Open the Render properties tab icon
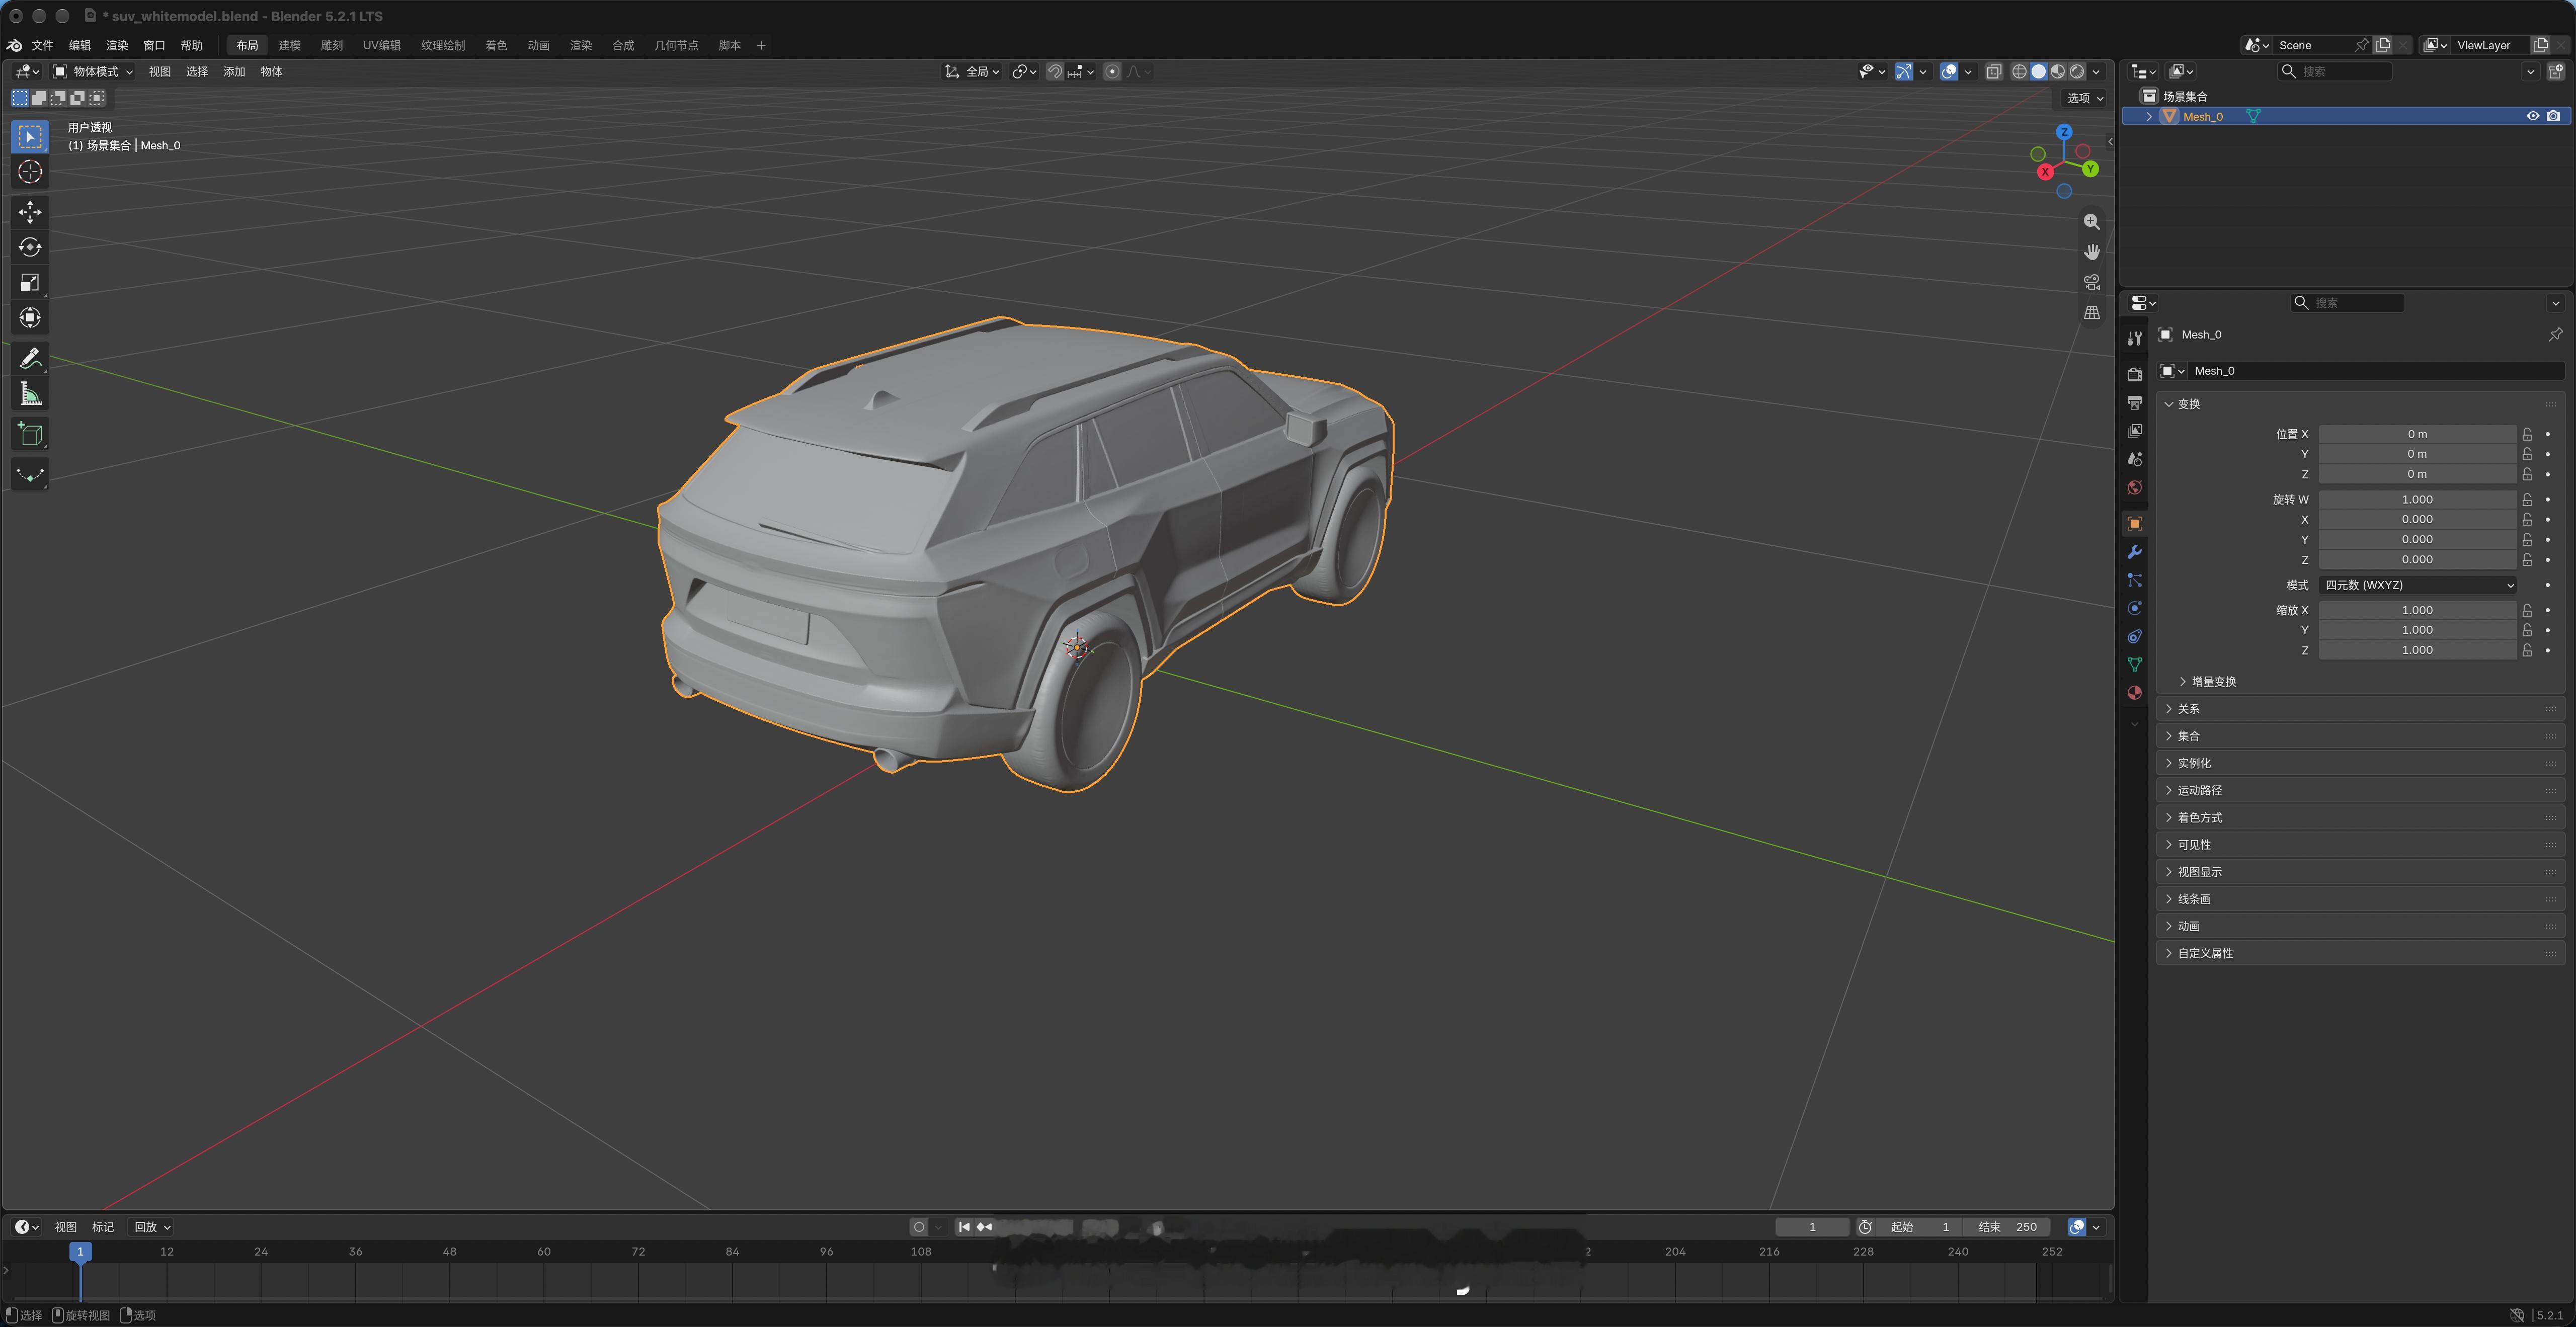The image size is (2576, 1327). pyautogui.click(x=2134, y=374)
